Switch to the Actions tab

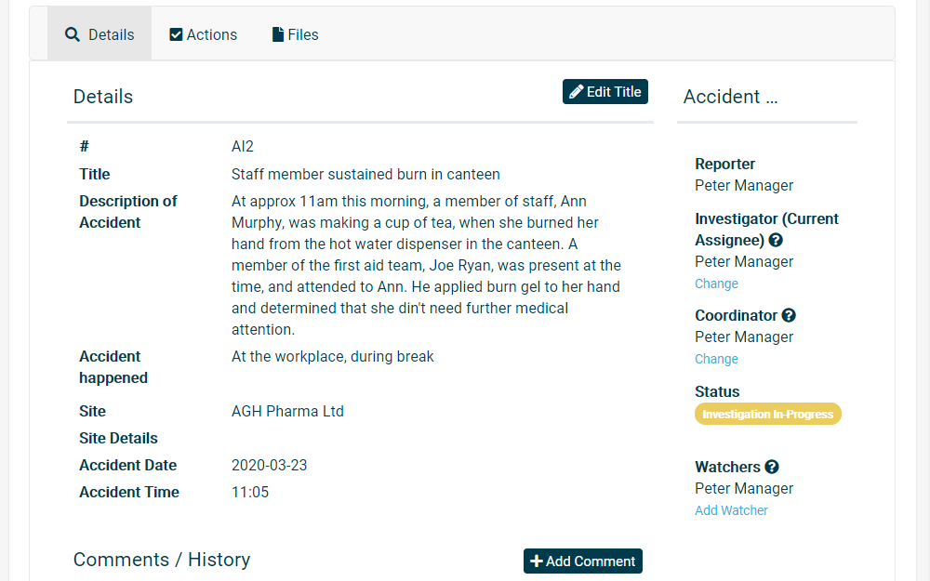pos(203,34)
